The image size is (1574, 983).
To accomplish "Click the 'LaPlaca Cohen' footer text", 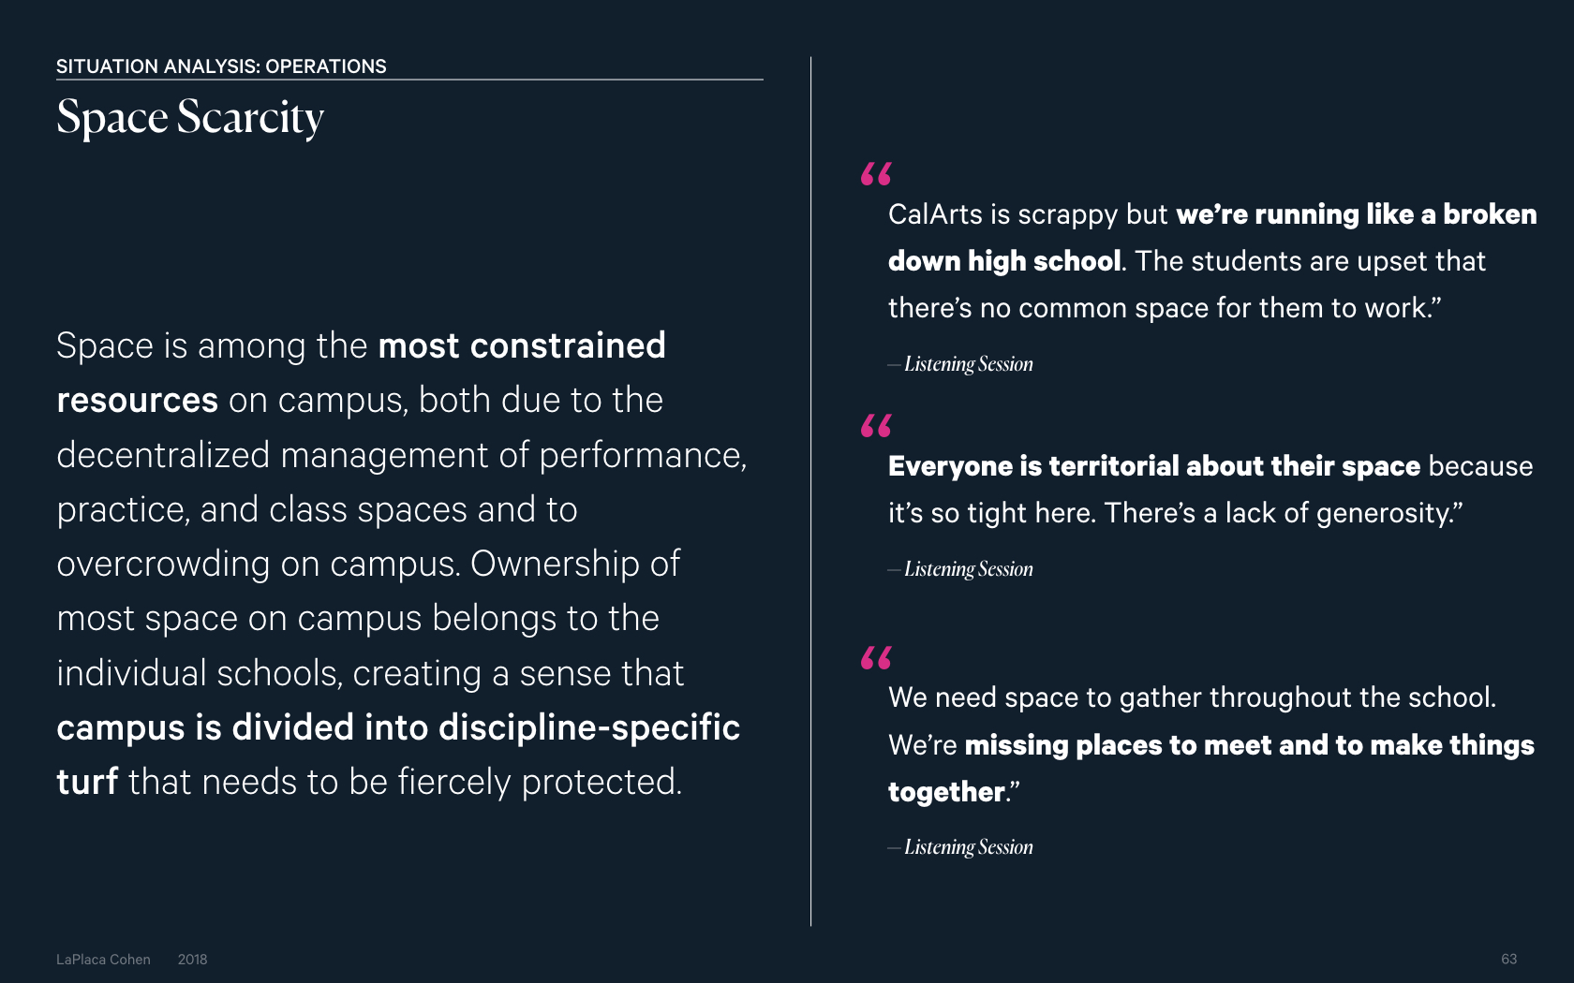I will pos(103,960).
